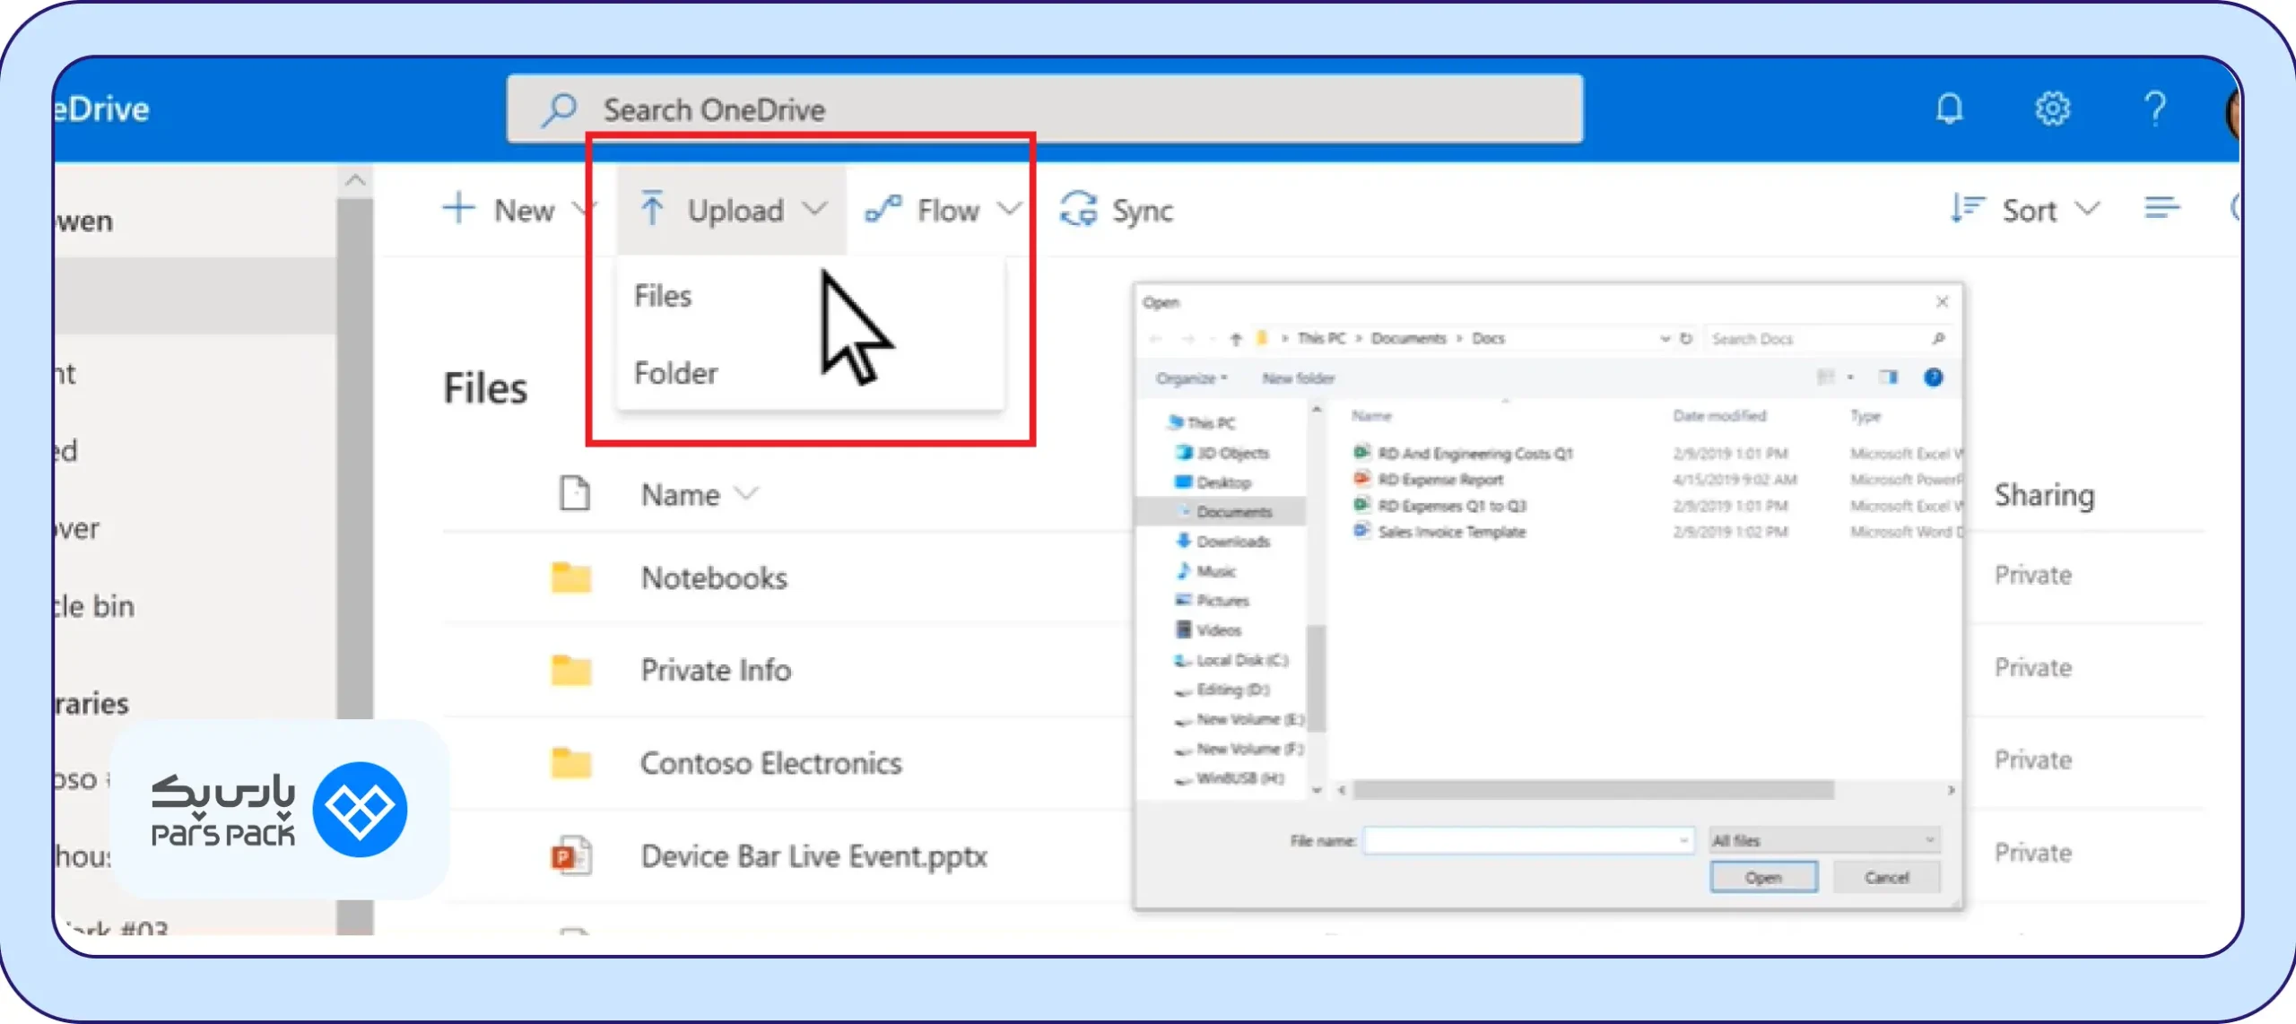Open the help question mark in header

click(2155, 109)
